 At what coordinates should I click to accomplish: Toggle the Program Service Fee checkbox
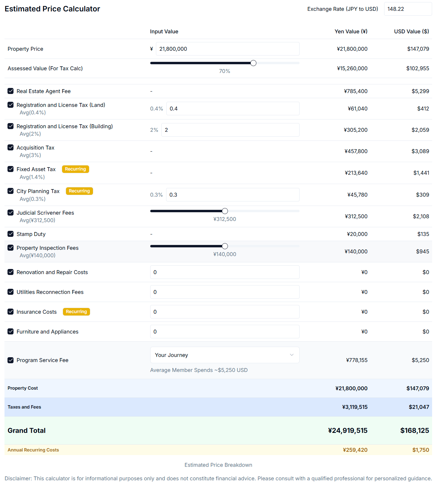(x=10, y=360)
